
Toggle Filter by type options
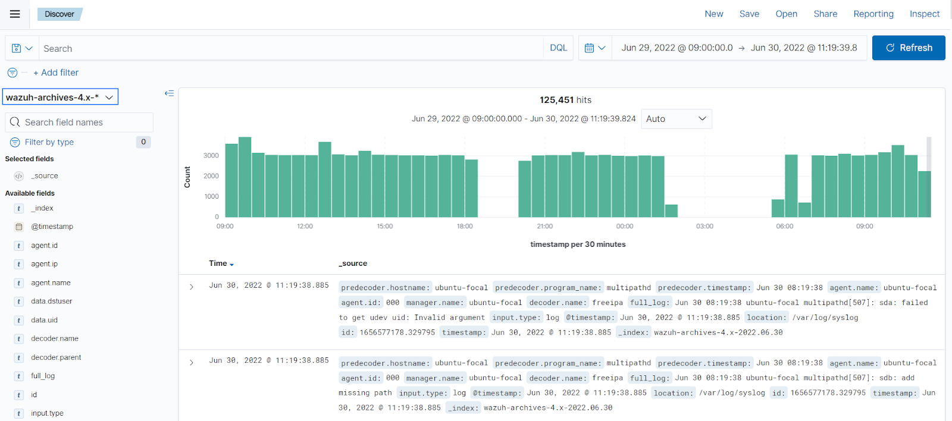tap(49, 142)
